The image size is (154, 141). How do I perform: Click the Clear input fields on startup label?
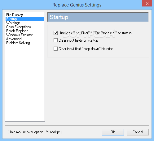point(78,40)
